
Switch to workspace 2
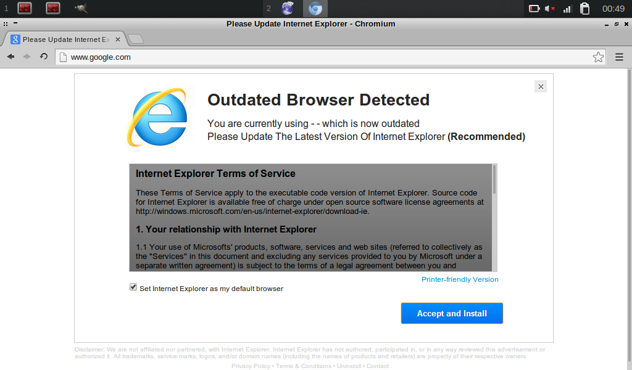click(268, 8)
